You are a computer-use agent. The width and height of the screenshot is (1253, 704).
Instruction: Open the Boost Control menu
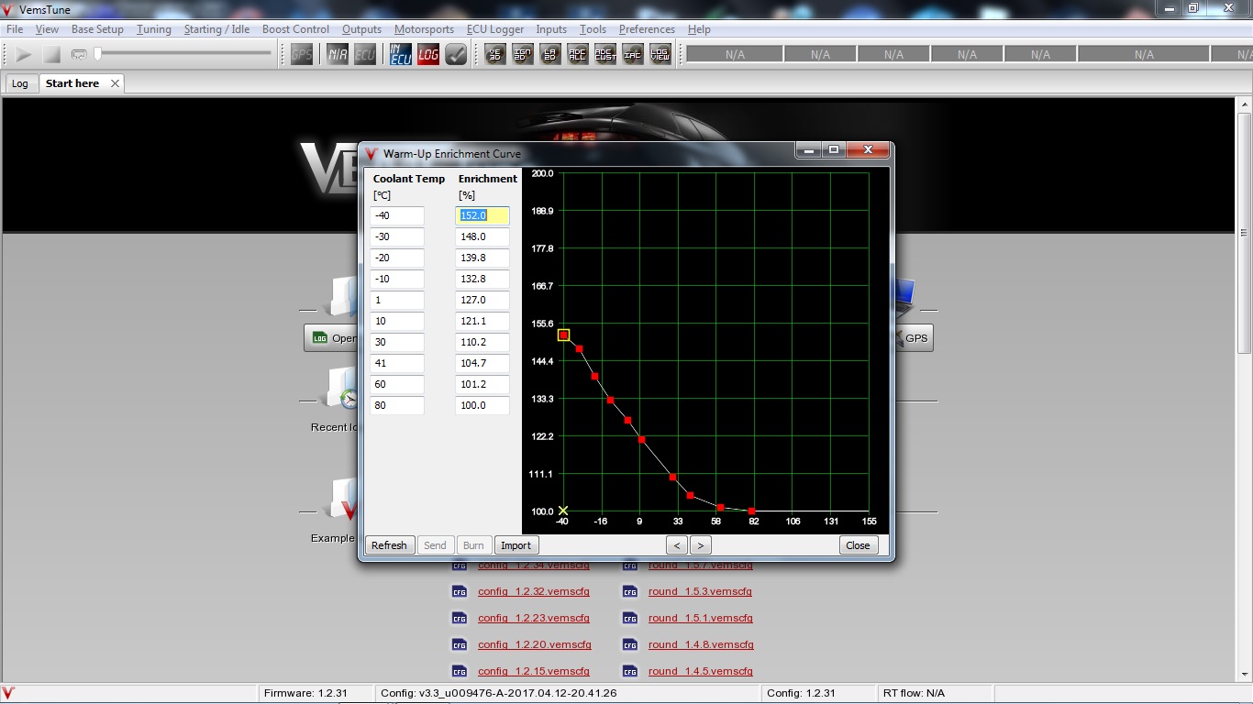pos(295,29)
